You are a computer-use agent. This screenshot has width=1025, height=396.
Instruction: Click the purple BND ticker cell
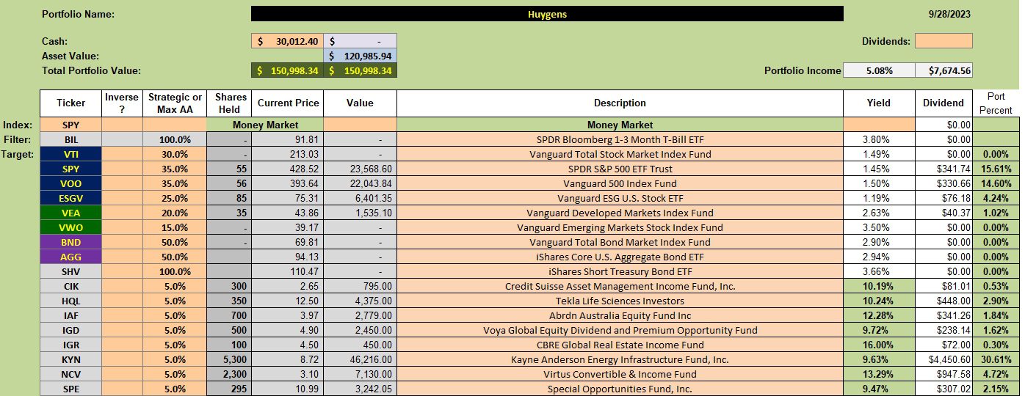tap(71, 242)
